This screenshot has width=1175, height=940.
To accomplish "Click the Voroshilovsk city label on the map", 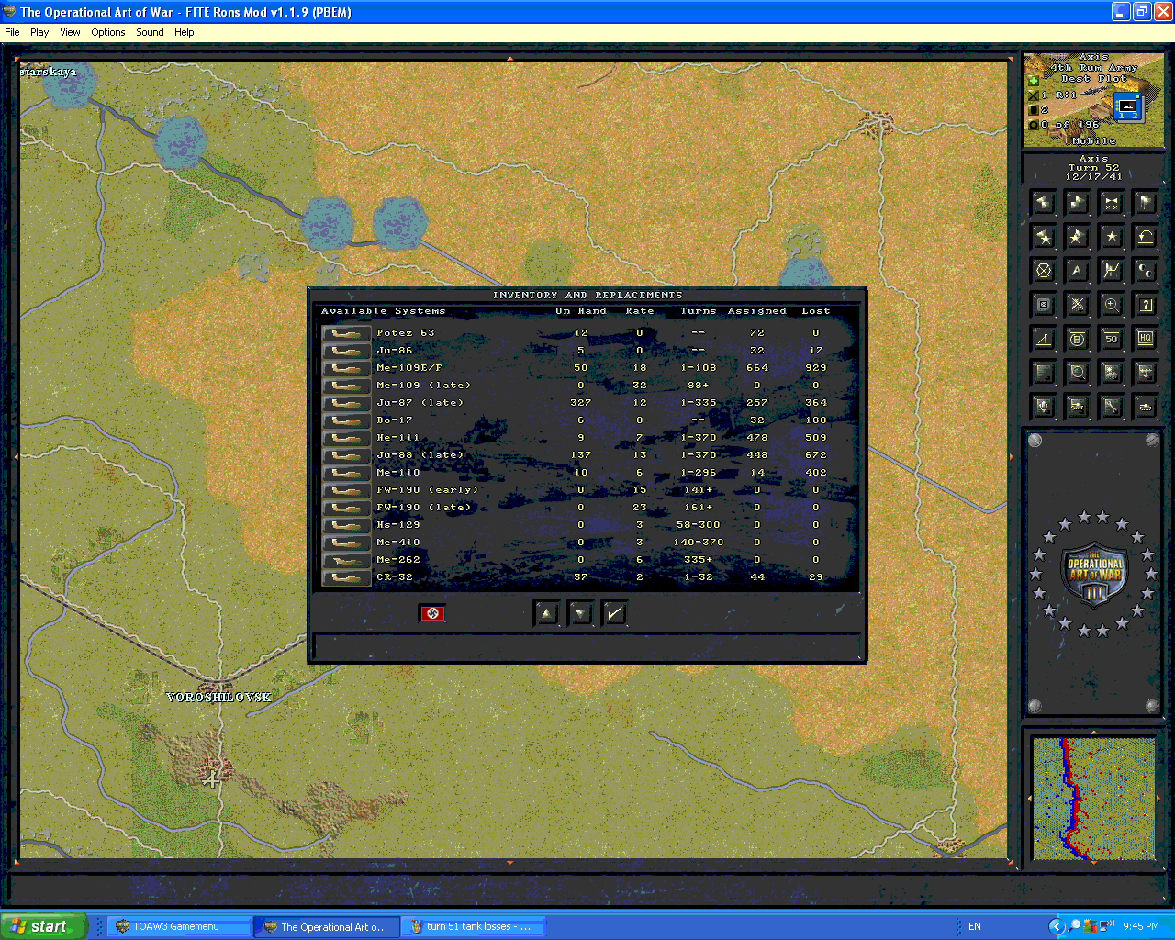I will pyautogui.click(x=219, y=698).
